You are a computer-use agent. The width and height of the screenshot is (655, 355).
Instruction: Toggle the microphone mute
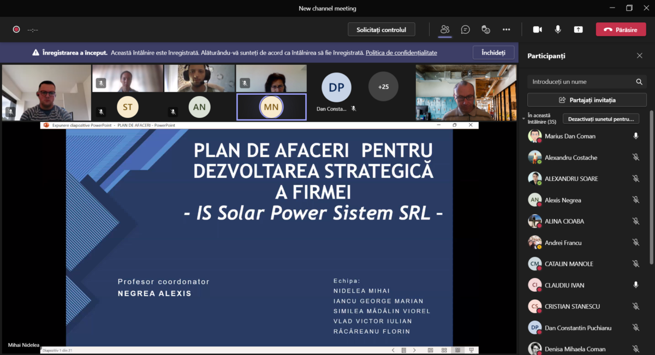click(x=557, y=29)
